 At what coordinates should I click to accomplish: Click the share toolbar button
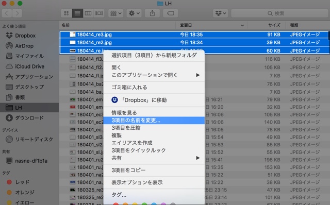152,13
